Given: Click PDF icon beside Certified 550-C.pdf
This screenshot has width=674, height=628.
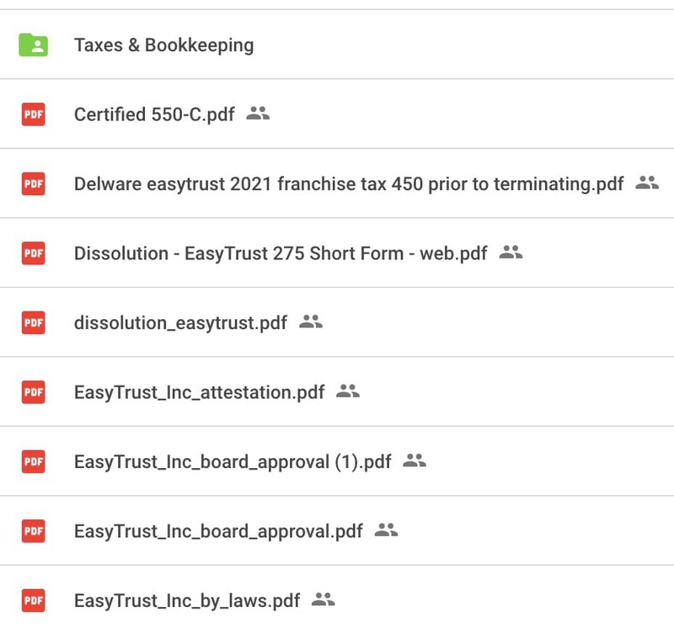Looking at the screenshot, I should point(33,114).
